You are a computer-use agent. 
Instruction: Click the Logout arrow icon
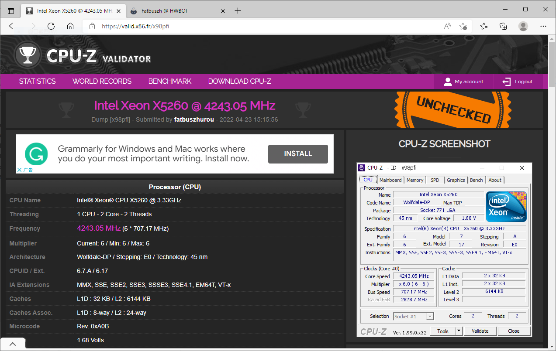coord(506,82)
